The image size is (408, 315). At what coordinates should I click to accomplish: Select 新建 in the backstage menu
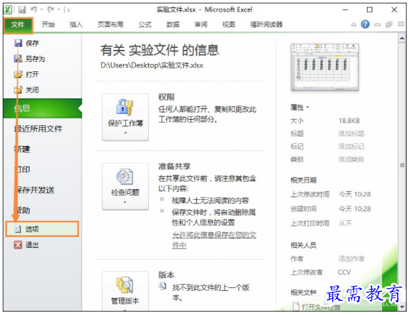pyautogui.click(x=22, y=149)
